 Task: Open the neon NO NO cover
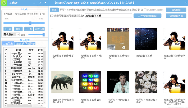click(x=90, y=82)
